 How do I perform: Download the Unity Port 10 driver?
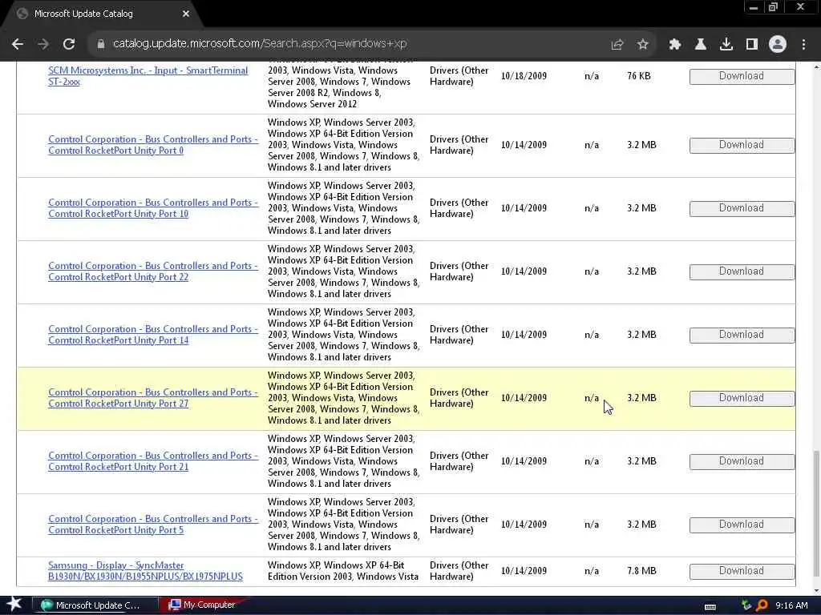742,209
